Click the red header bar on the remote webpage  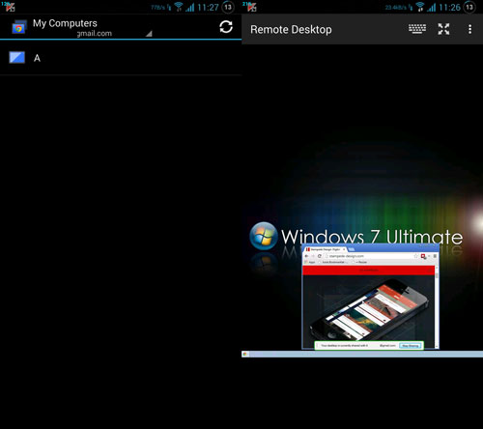[369, 271]
